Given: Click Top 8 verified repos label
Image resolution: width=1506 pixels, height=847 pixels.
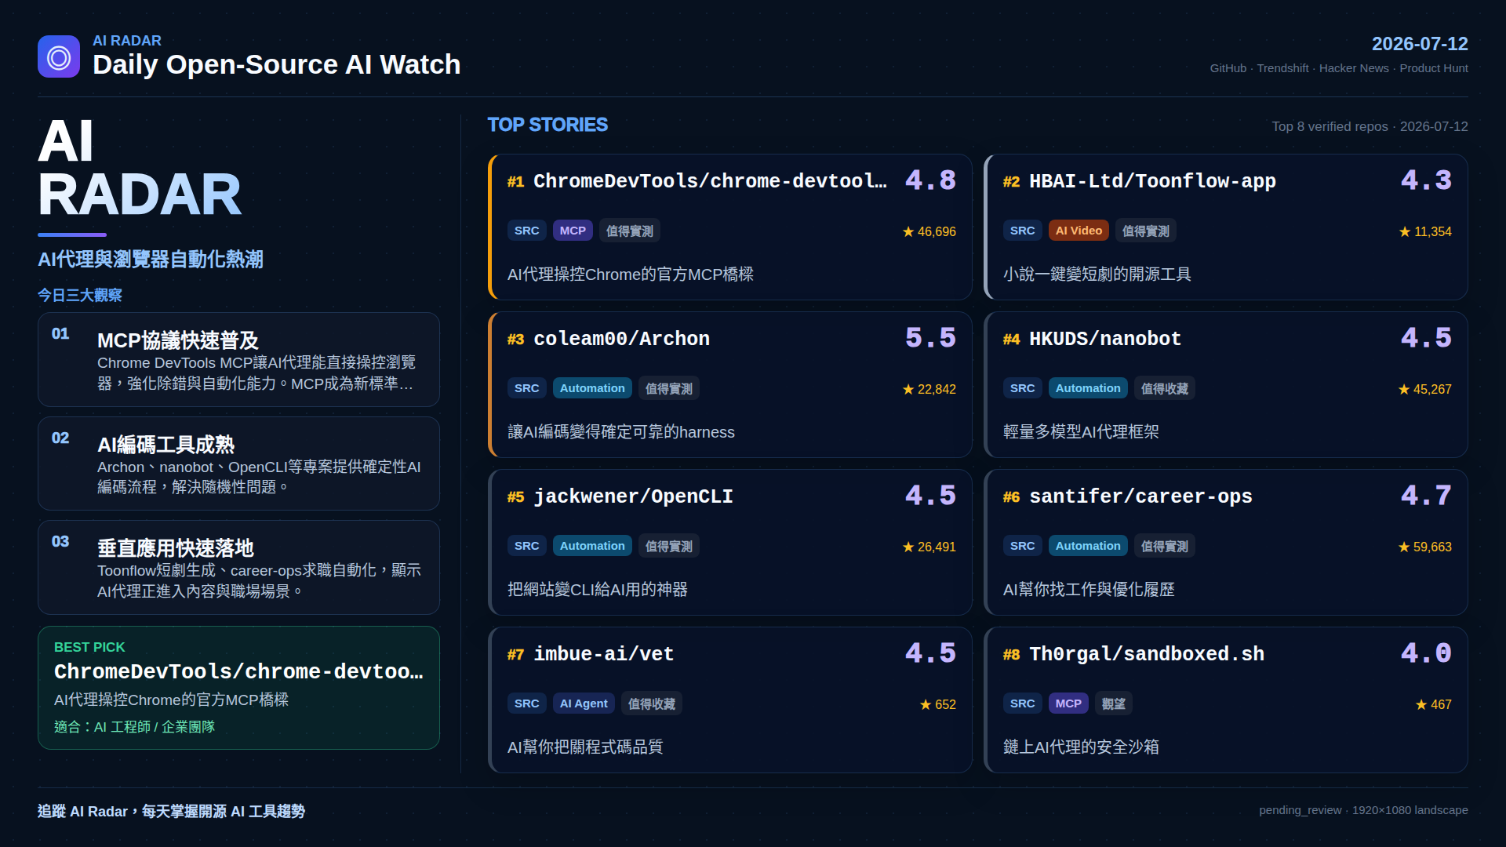Looking at the screenshot, I should click(x=1370, y=126).
